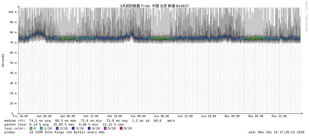Click the RRDTOOL / TOBI OETIKER watermark

coord(306,17)
